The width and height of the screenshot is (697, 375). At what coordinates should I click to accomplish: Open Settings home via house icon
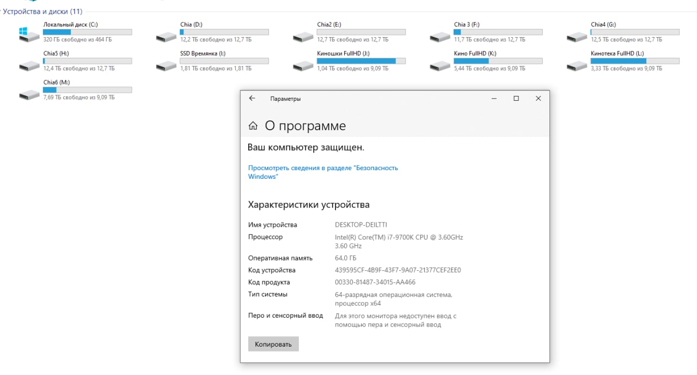click(x=253, y=126)
